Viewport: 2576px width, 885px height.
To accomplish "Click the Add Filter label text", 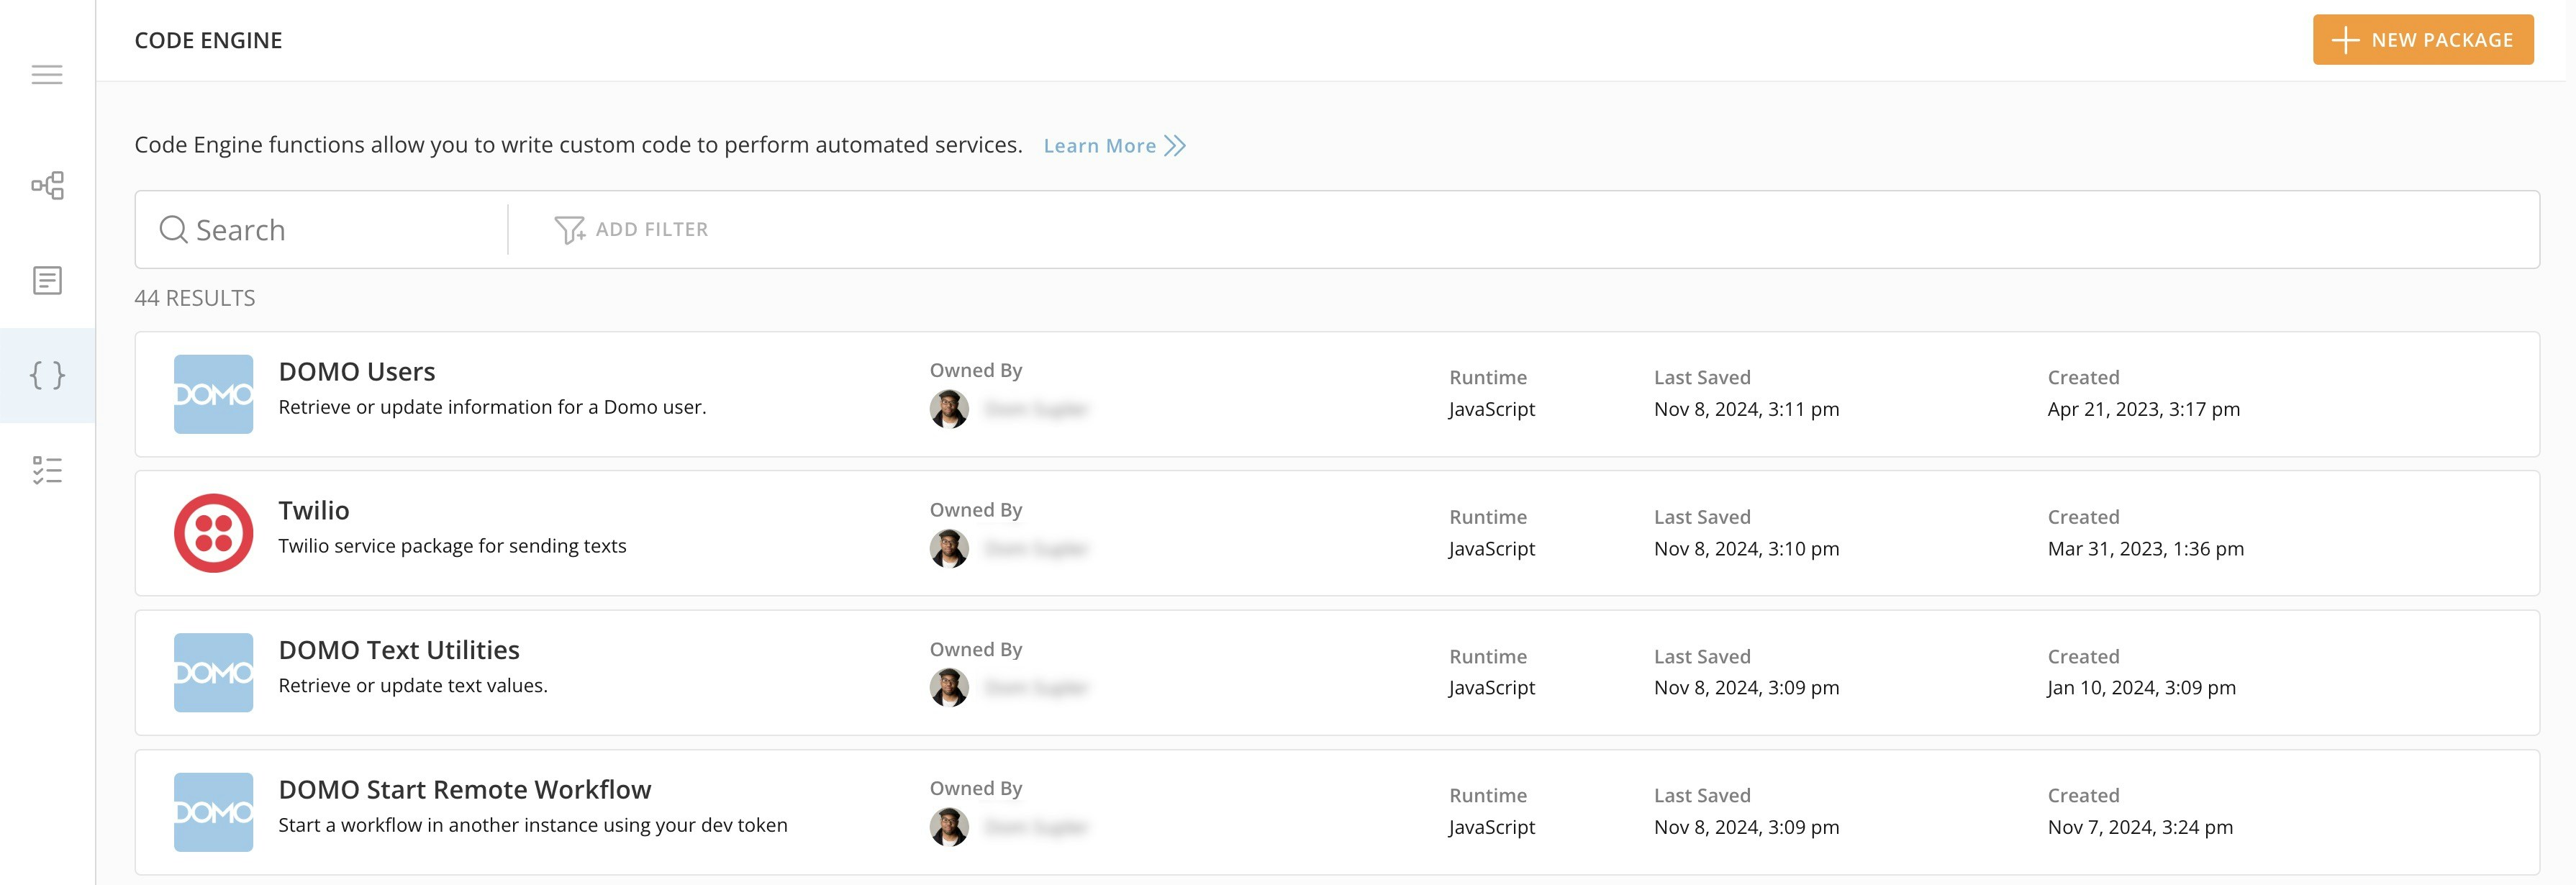I will (651, 230).
